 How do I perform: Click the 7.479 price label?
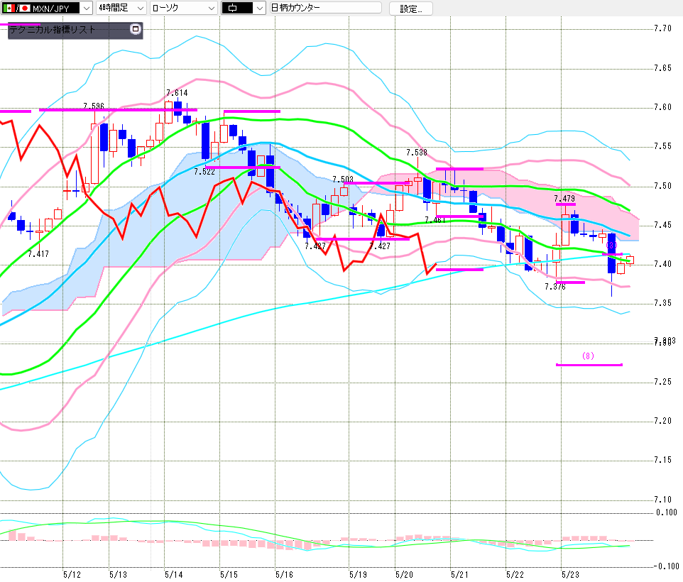[564, 199]
